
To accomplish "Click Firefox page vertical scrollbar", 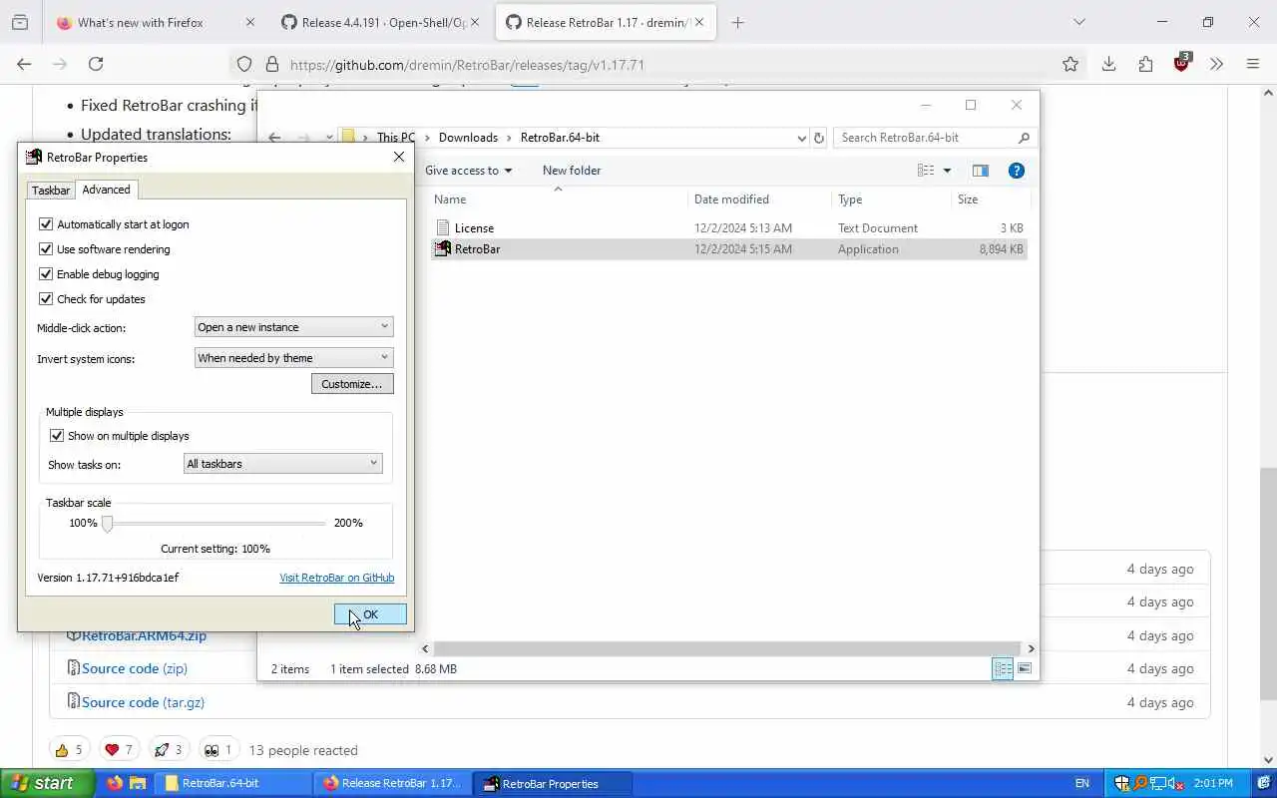I will (x=1267, y=584).
